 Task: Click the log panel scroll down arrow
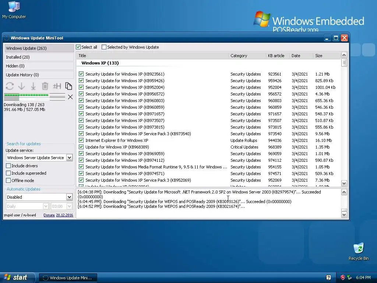344,215
